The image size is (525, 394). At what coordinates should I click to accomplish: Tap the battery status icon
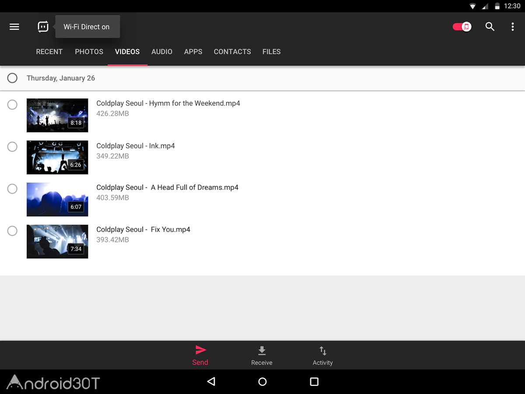497,6
